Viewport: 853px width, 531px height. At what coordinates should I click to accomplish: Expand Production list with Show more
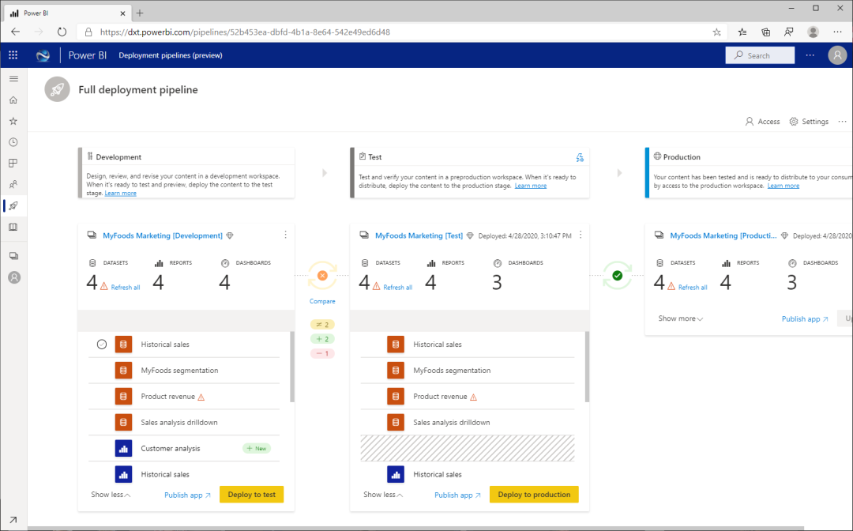[x=681, y=318]
